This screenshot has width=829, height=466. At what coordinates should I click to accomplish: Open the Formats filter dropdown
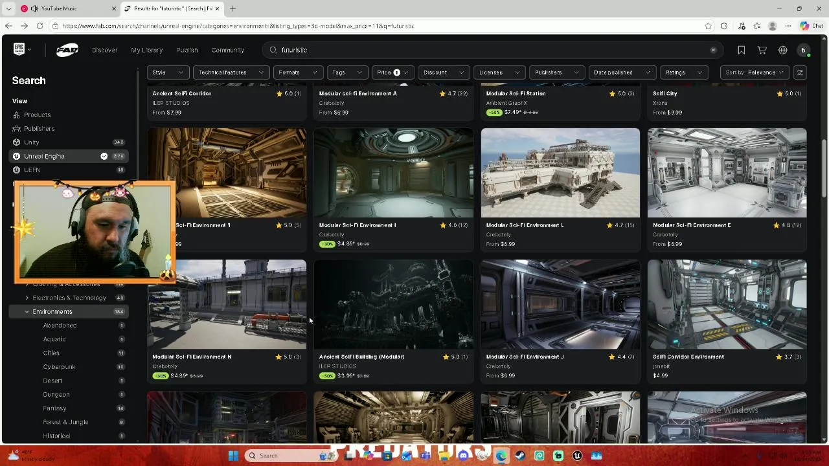[x=298, y=72]
